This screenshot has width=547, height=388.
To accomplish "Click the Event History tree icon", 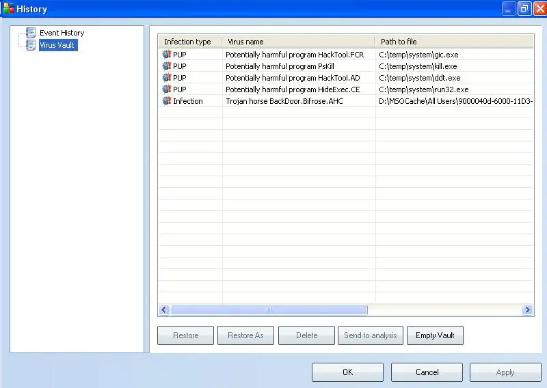I will pyautogui.click(x=30, y=33).
